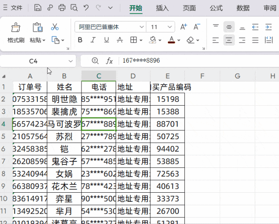The width and height of the screenshot is (279, 224).
Task: Select the 格式刷 format painter
Action: [16, 33]
